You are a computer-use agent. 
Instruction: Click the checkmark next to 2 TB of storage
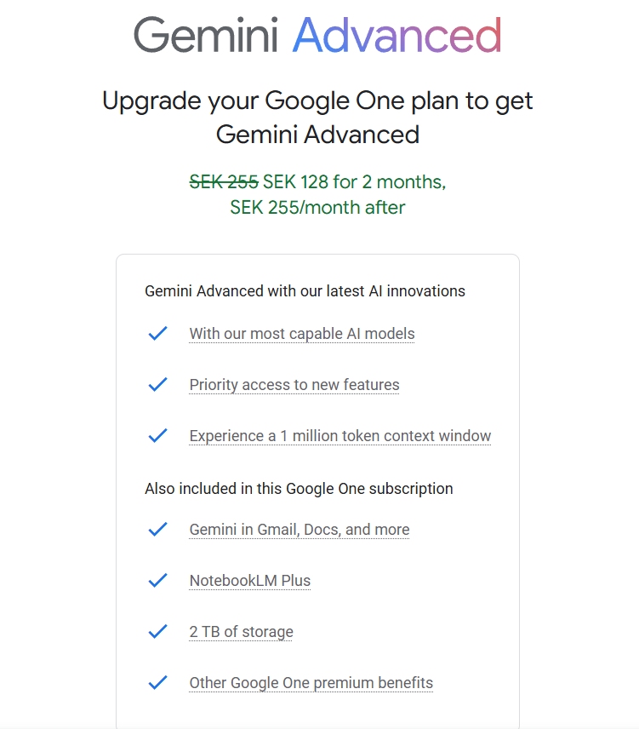point(158,631)
